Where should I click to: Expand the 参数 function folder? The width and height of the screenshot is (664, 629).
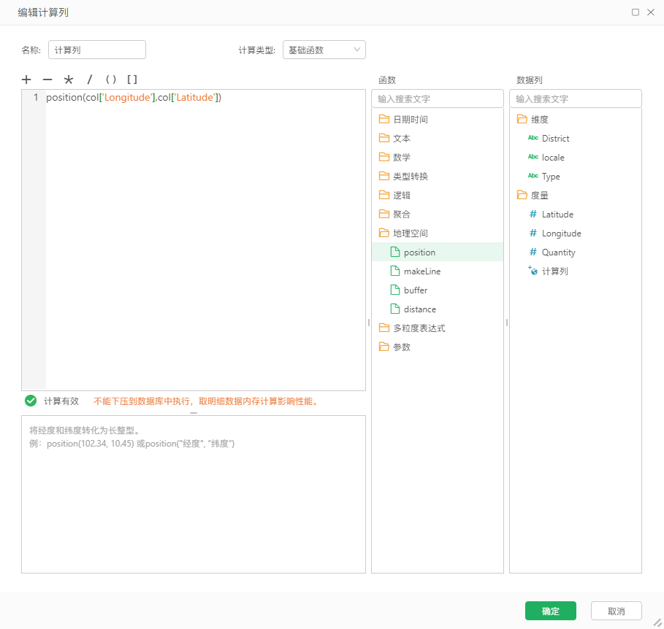(x=438, y=347)
